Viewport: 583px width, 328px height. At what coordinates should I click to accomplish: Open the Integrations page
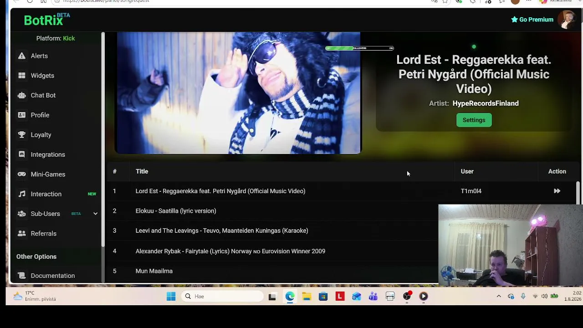pyautogui.click(x=48, y=154)
